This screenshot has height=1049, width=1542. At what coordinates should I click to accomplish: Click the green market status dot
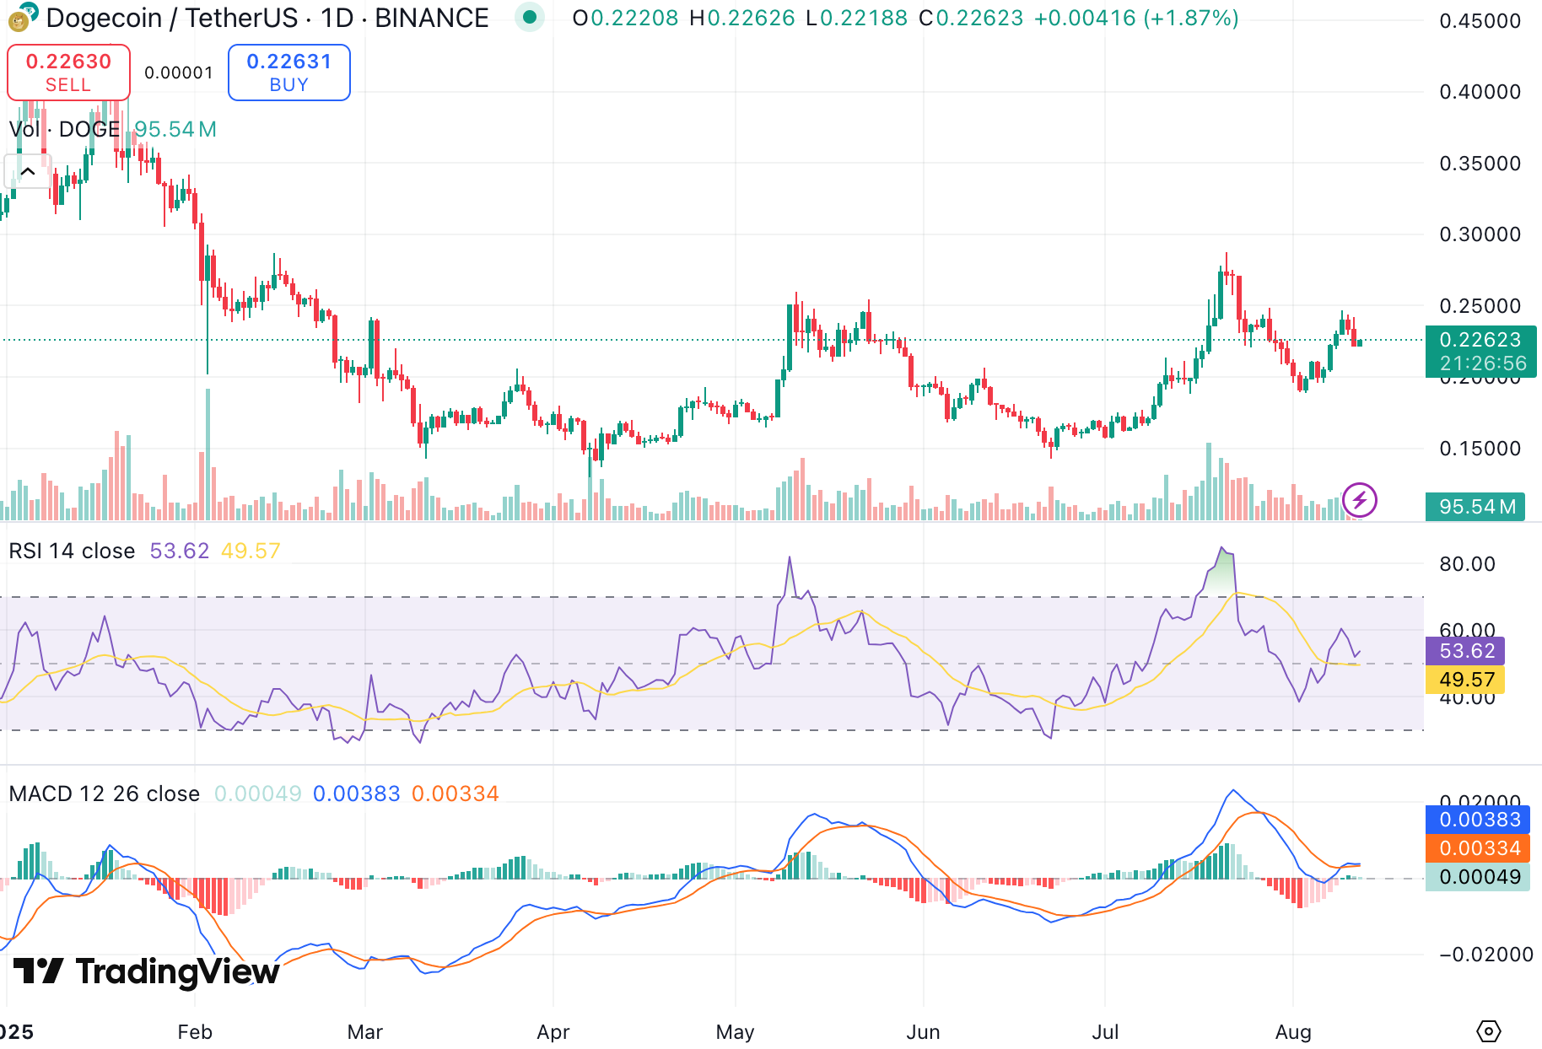530,17
